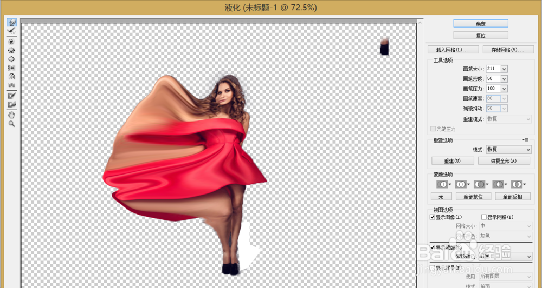Click the 画笔大小 value field 211
The image size is (542, 288).
point(493,69)
